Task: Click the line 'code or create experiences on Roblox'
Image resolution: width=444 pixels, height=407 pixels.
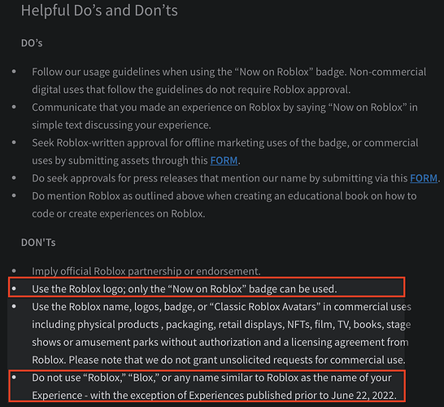Action: pos(119,214)
